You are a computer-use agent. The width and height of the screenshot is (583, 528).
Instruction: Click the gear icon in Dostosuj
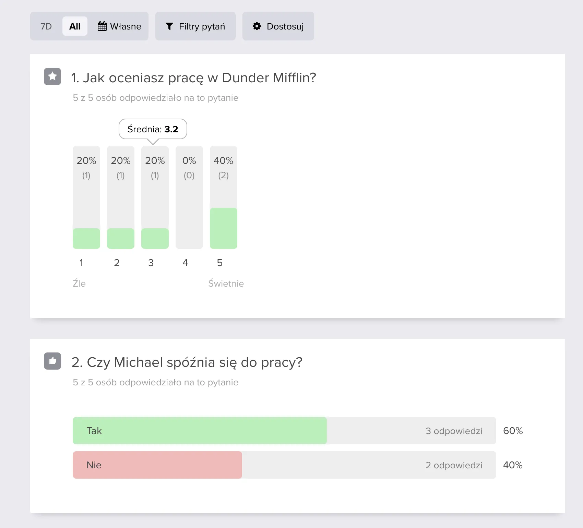[x=257, y=26]
